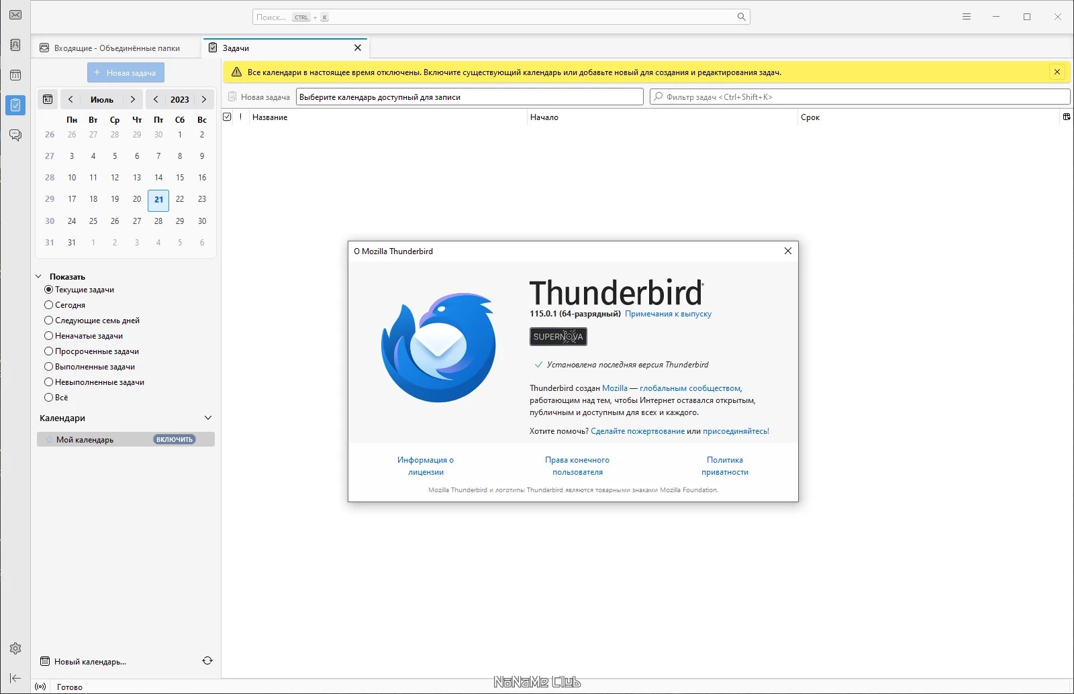The image size is (1074, 694).
Task: Click the Фильтр задач search field
Action: coord(860,97)
